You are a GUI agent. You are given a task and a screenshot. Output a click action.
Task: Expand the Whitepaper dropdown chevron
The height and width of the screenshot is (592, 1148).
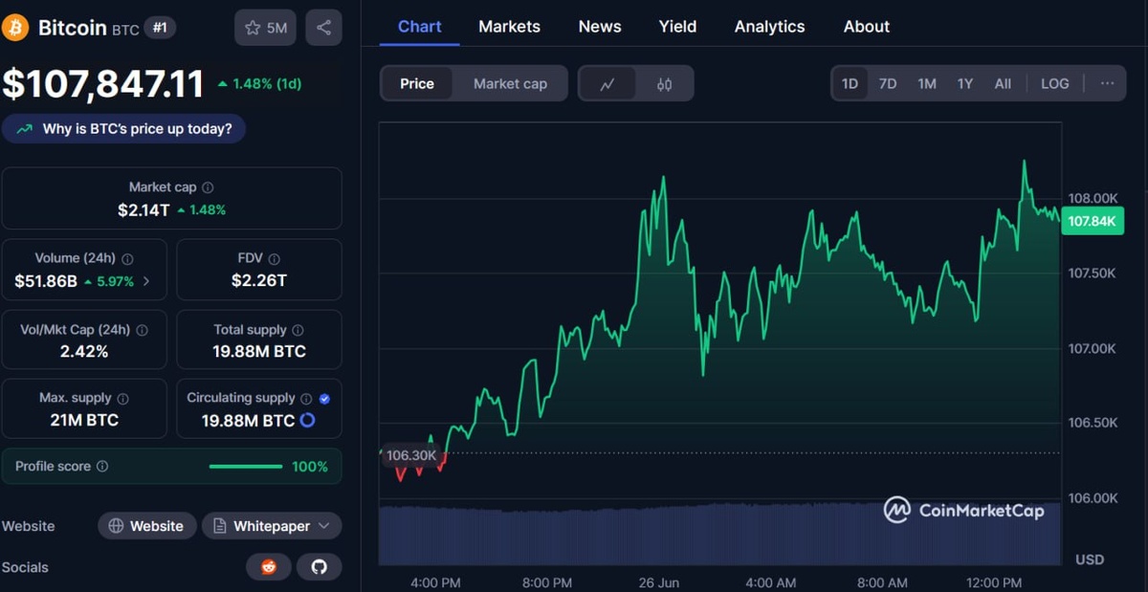tap(323, 526)
